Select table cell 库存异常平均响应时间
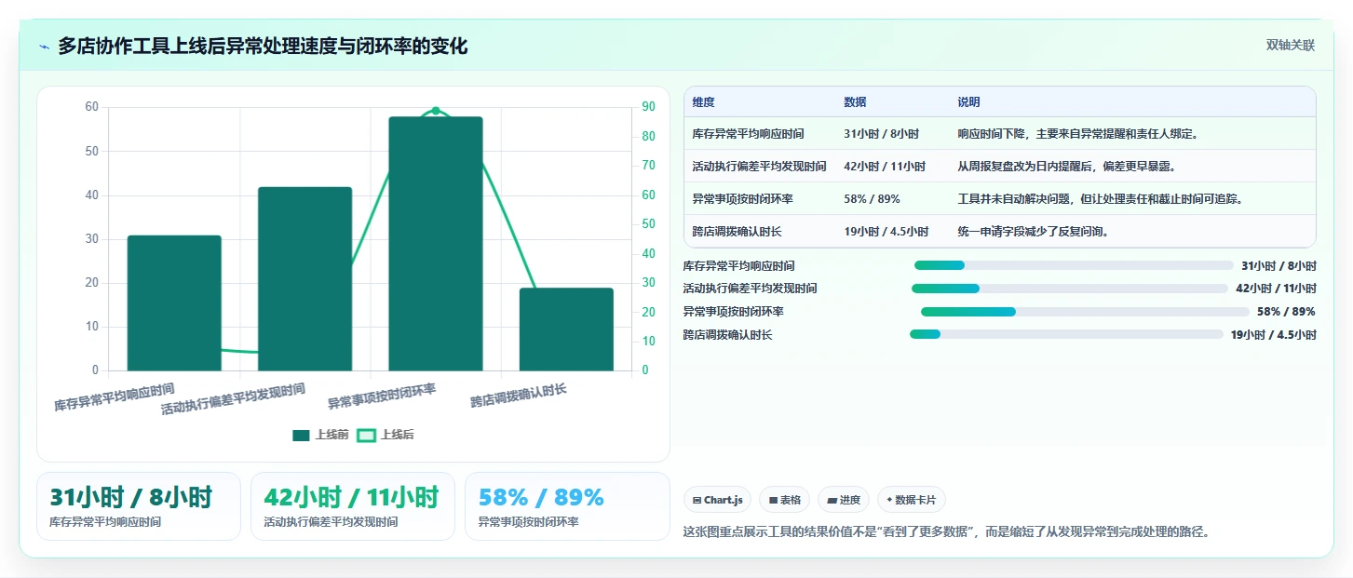 click(748, 134)
